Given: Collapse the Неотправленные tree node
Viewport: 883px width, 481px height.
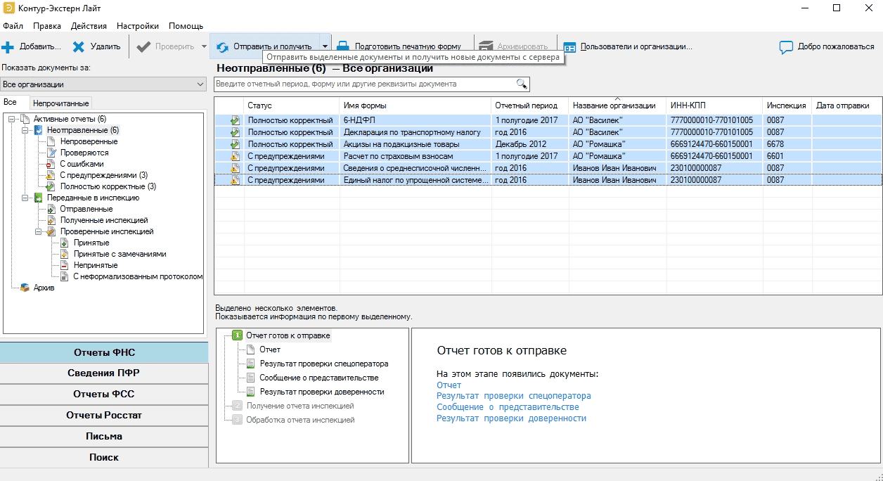Looking at the screenshot, I should coord(25,130).
